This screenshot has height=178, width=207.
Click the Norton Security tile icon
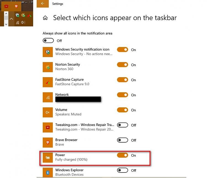48,67
